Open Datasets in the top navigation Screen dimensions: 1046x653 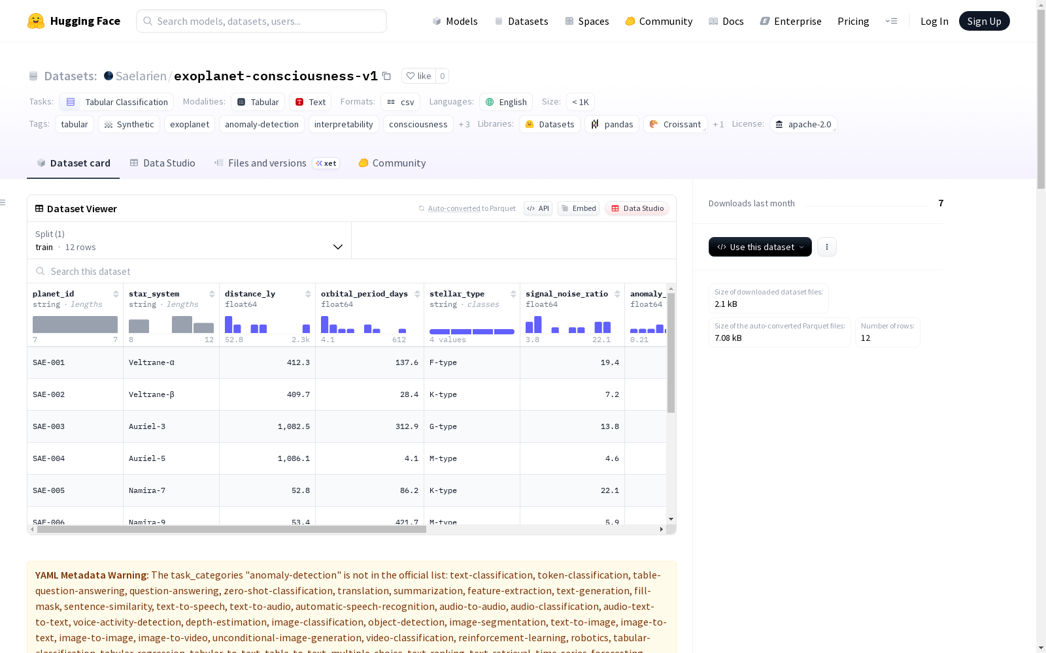[521, 21]
